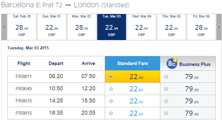Click the previous week arrow
This screenshot has width=222, height=120.
[x=4, y=27]
